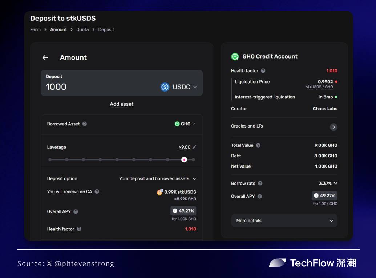
Task: Open help icon for Health factor in Credit Account
Action: pyautogui.click(x=263, y=71)
